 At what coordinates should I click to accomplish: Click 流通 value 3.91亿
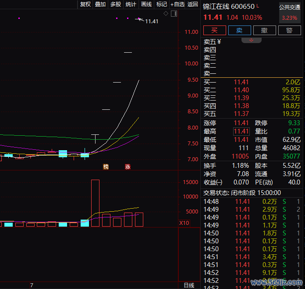(x=291, y=174)
